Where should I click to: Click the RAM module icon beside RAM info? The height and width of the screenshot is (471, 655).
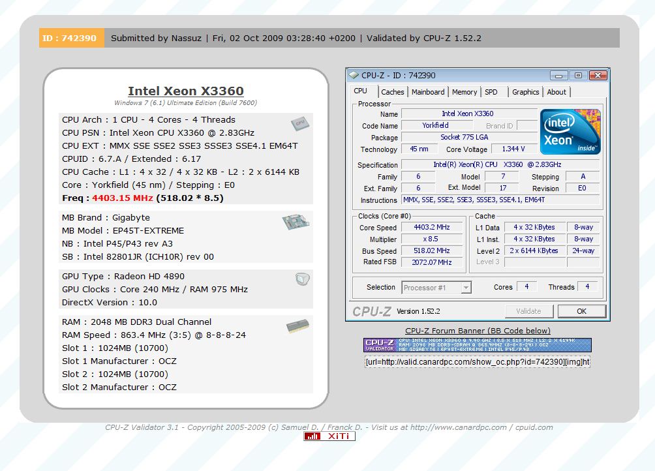(298, 326)
